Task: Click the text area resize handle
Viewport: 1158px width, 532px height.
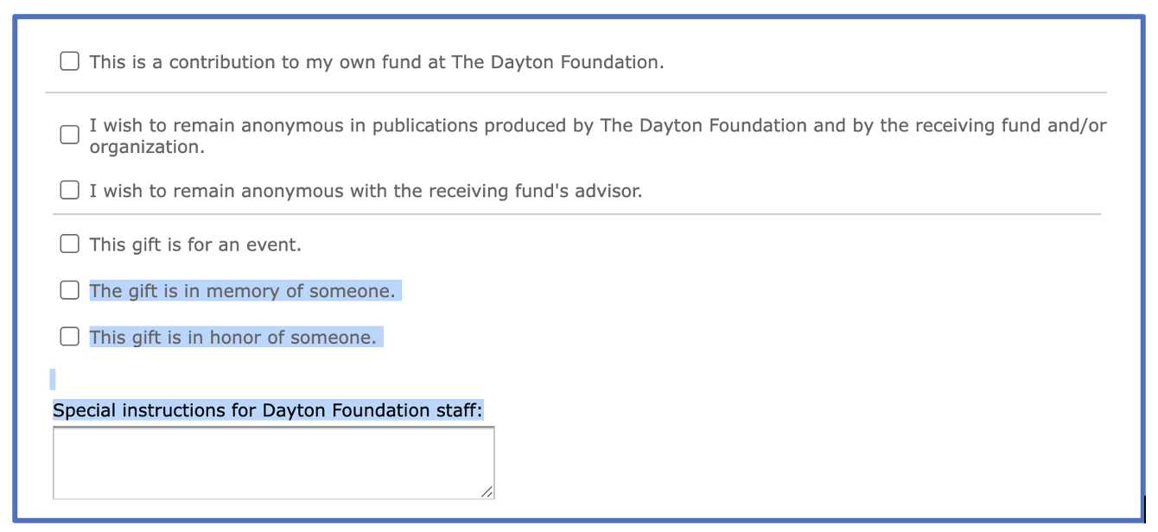Action: coord(487,492)
